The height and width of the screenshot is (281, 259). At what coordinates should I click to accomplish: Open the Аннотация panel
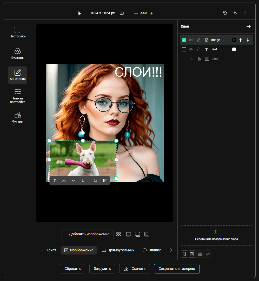(18, 75)
